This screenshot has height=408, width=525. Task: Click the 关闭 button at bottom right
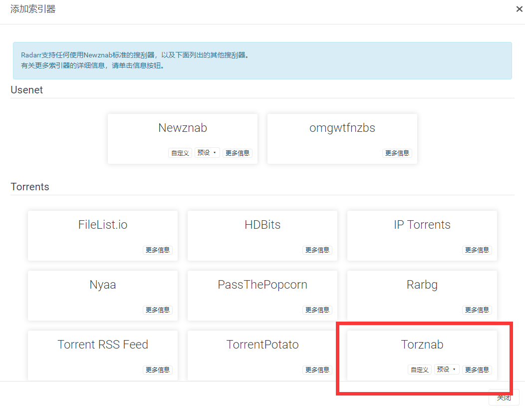(x=504, y=398)
